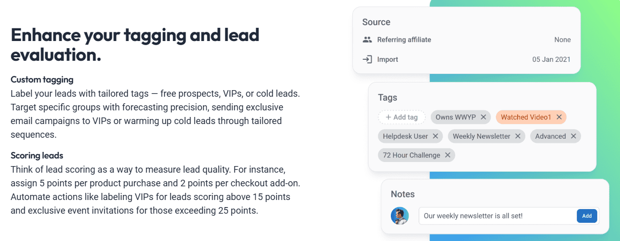Remove the Owns WWYP tag
620x241 pixels.
click(483, 117)
